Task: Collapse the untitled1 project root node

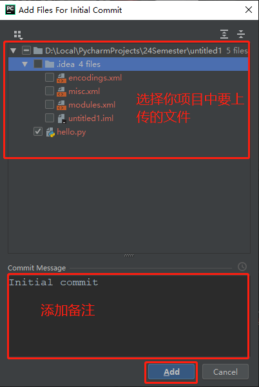Action: point(14,51)
